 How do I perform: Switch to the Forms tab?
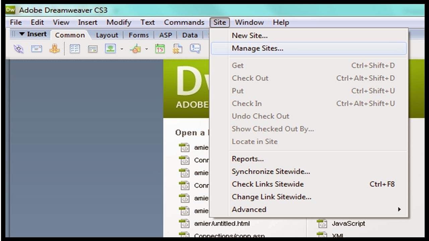tap(138, 35)
